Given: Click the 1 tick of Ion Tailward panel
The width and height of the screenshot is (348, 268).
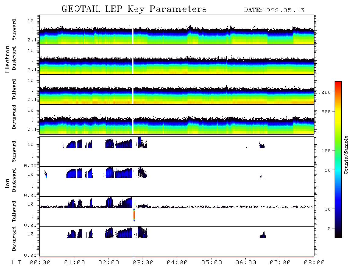Looking at the screenshot, I should pos(32,216).
